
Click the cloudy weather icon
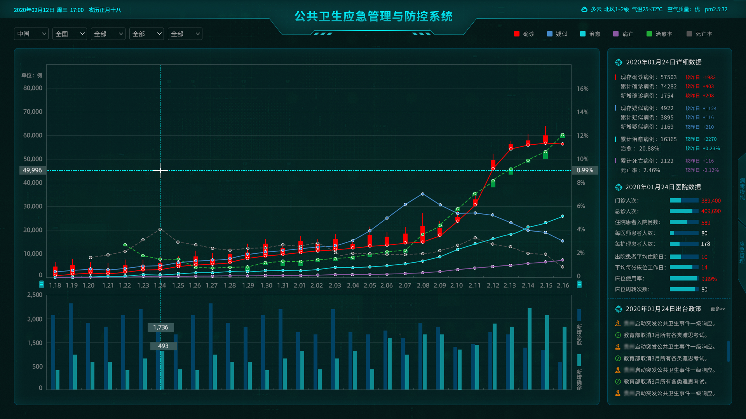tap(584, 9)
